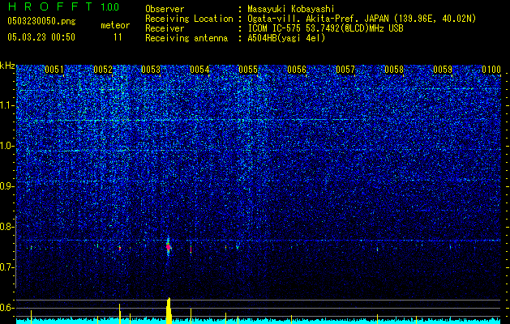Click the 0058 time marker

pos(394,70)
